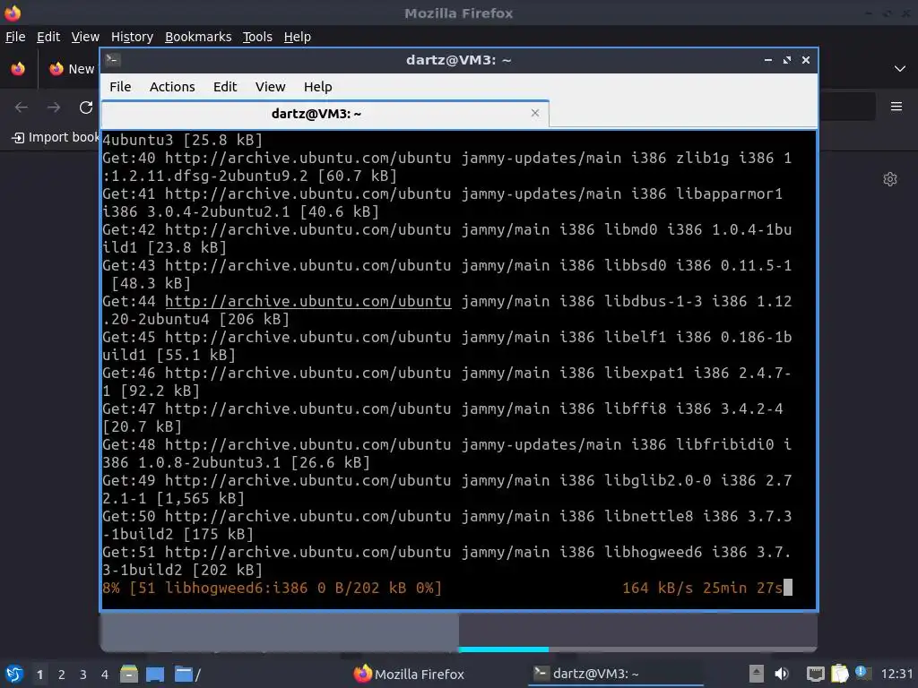Click the underlined archive.ubuntu.com link on Get:44

tap(308, 301)
